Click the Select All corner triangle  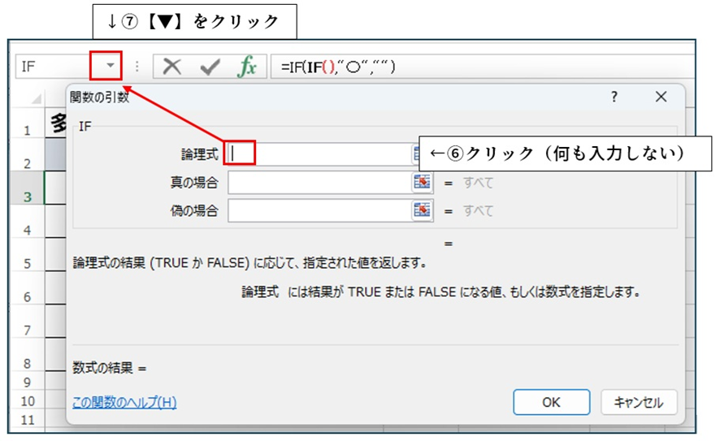(36, 99)
